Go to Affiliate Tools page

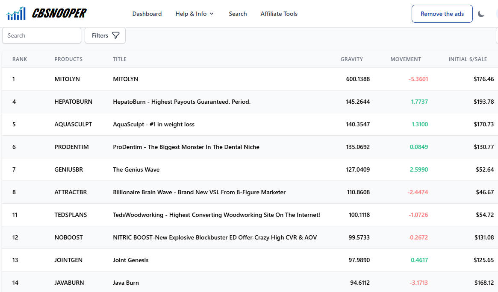coord(279,14)
